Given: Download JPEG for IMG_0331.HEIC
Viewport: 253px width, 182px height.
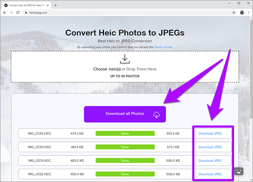Looking at the screenshot, I should [210, 161].
